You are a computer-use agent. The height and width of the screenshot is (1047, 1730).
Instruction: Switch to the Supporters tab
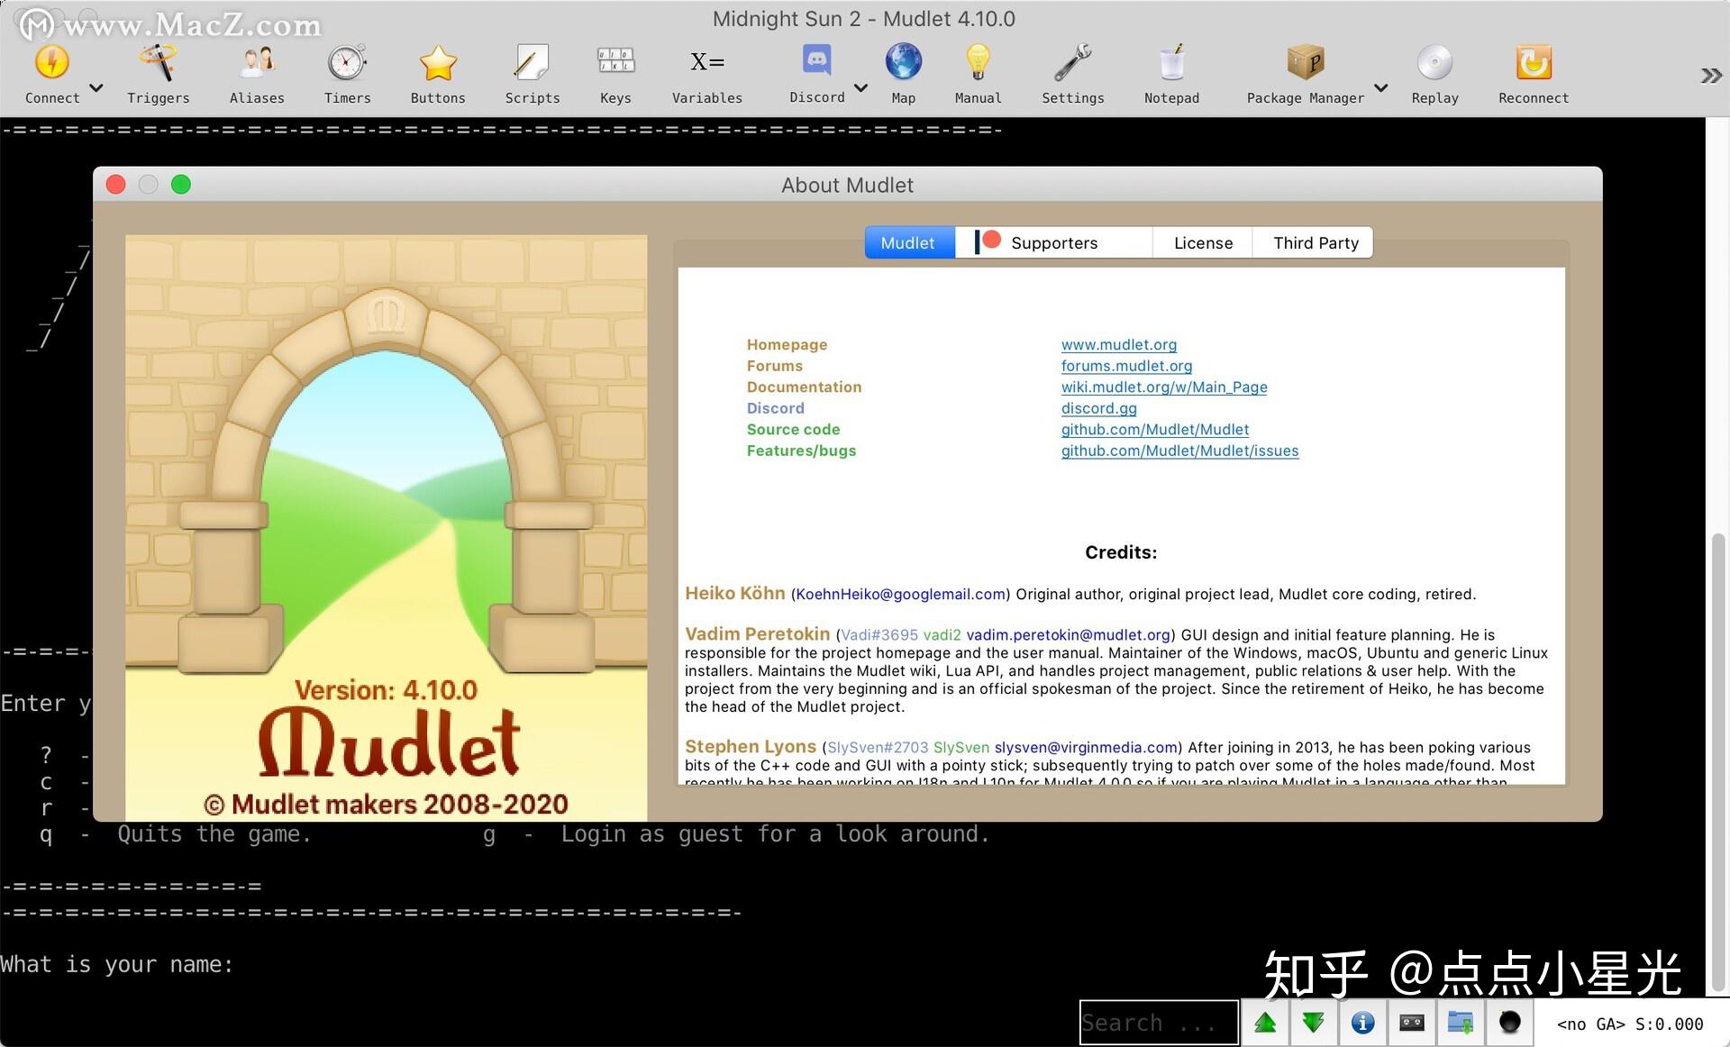1053,242
